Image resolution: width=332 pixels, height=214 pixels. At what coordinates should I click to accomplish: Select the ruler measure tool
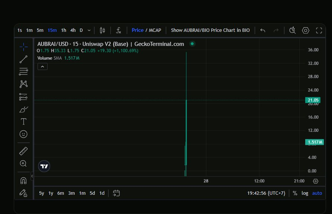(x=23, y=151)
